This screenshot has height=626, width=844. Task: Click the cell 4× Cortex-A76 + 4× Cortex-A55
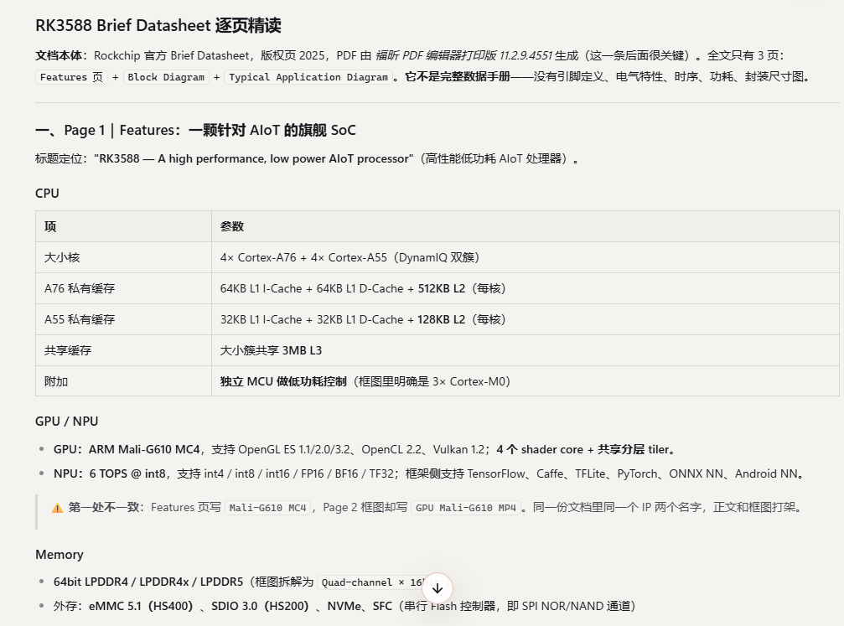click(x=526, y=257)
